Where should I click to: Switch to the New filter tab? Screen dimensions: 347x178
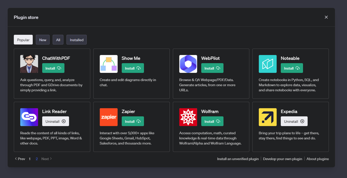(43, 40)
